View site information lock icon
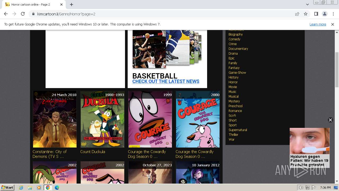The width and height of the screenshot is (339, 191). pyautogui.click(x=33, y=14)
